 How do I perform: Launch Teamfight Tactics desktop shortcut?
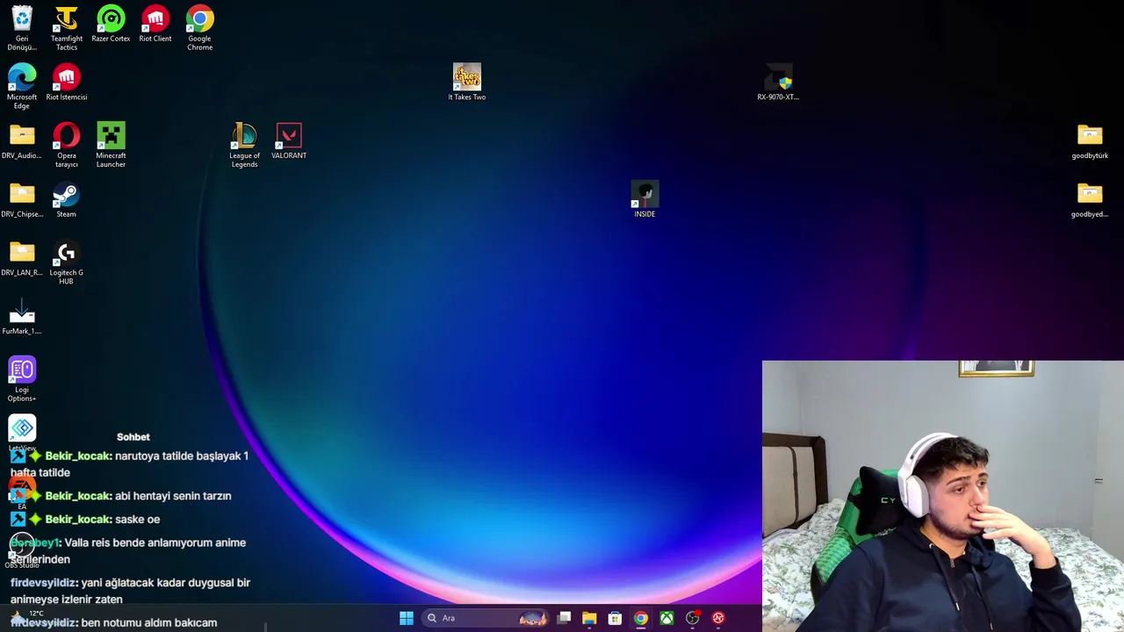pyautogui.click(x=67, y=28)
